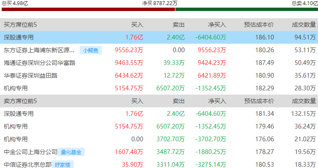This screenshot has height=168, width=318.
Task: Click the 小鳄鱼 tag
Action: click(91, 50)
